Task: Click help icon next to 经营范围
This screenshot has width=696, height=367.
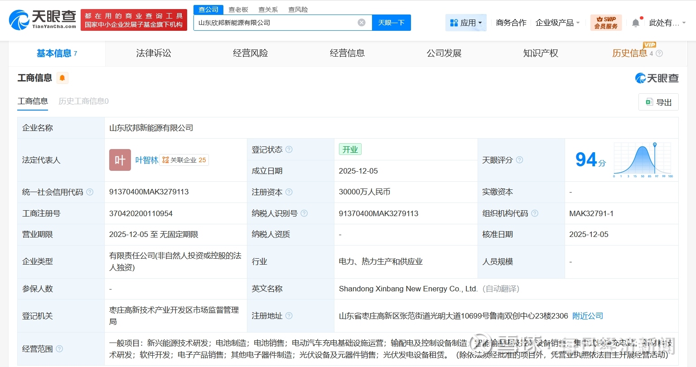Action: [x=59, y=349]
